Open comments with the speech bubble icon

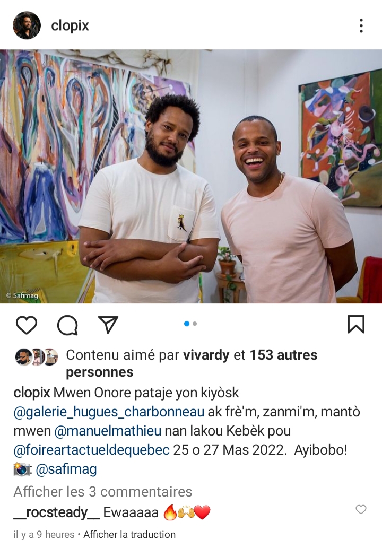[67, 325]
